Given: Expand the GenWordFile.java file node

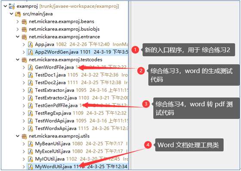Looking at the screenshot, I should tap(24, 67).
